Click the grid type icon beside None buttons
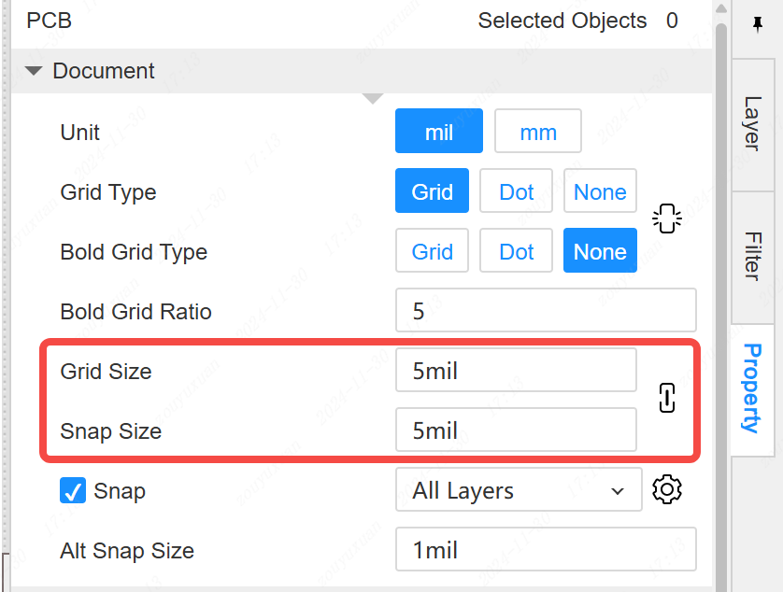This screenshot has width=783, height=592. tap(666, 219)
